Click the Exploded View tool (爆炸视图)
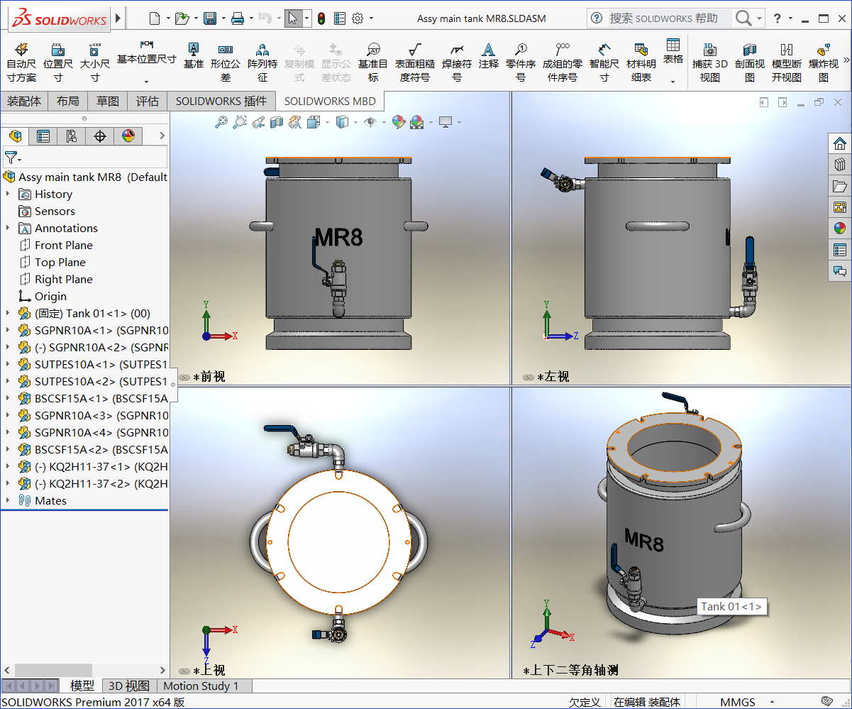This screenshot has width=852, height=709. 824,62
